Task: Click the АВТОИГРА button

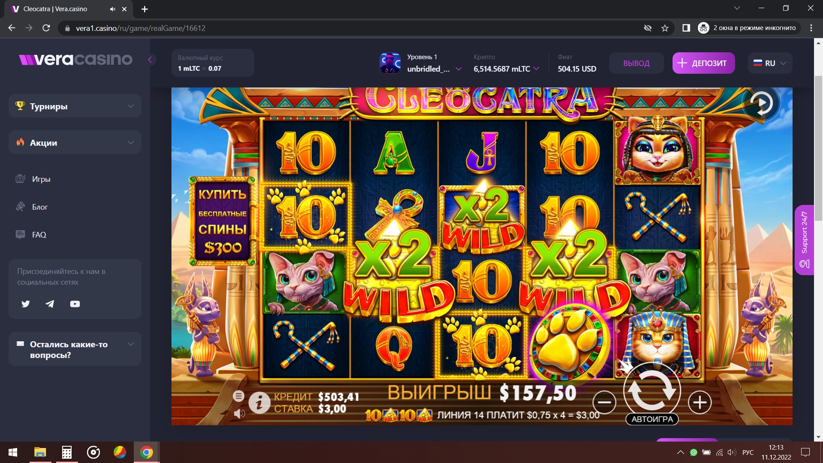Action: [652, 419]
